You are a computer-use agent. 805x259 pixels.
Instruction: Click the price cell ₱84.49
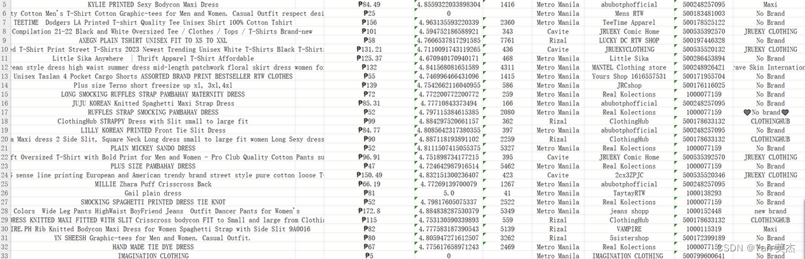coord(370,4)
